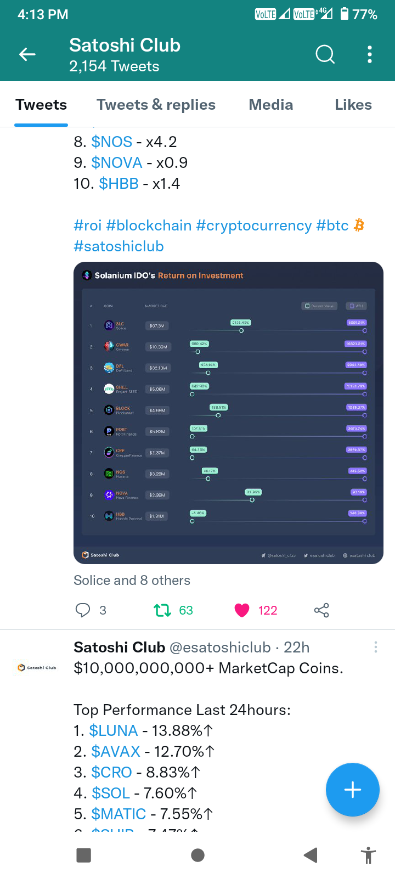Switch to the Media tab
Screen dimensions: 395x878
tap(271, 105)
